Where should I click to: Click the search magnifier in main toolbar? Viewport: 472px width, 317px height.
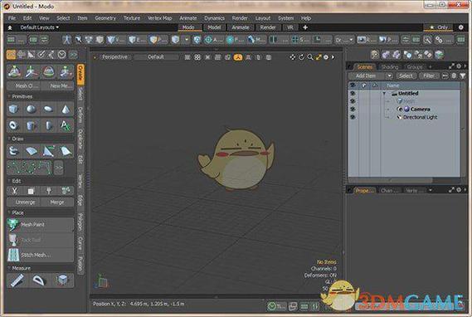coord(427,40)
